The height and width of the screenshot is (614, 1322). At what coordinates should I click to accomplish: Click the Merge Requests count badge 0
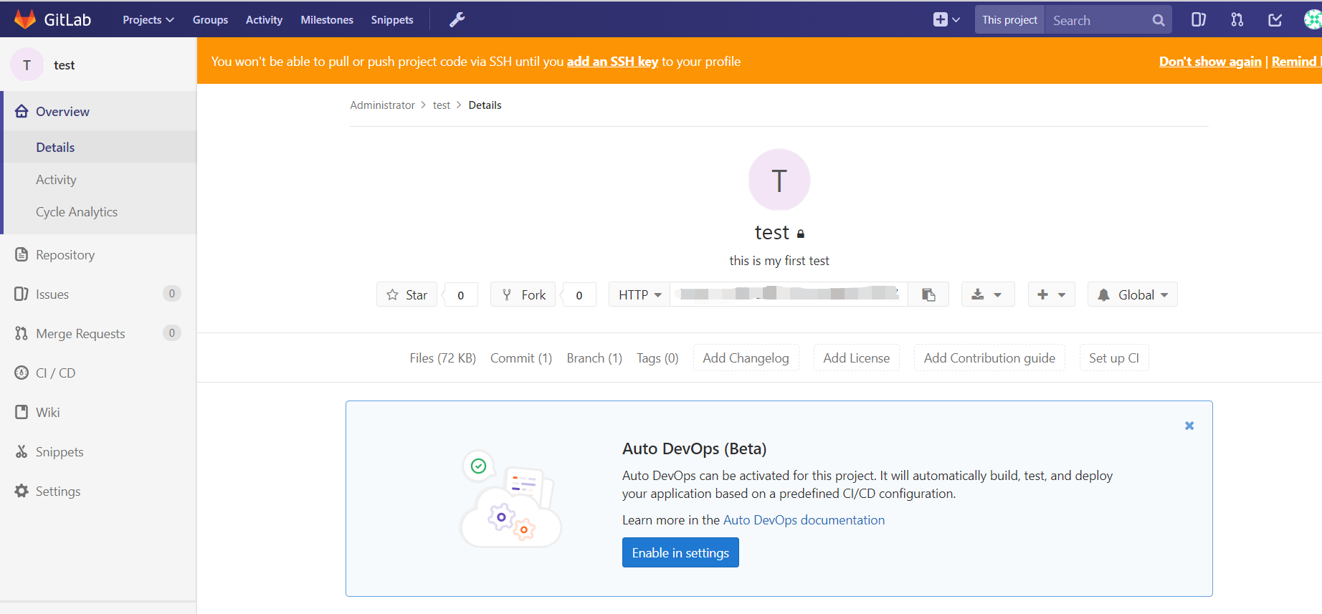pyautogui.click(x=171, y=333)
